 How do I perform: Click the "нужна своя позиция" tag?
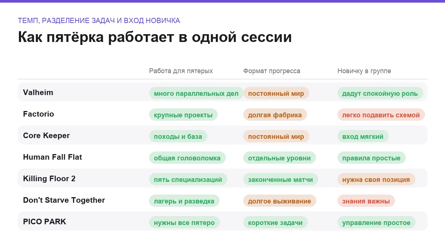tap(376, 179)
